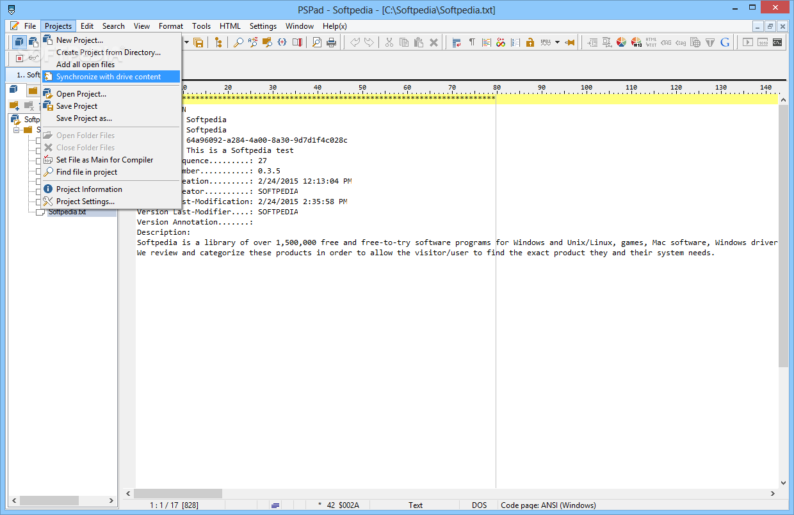Open hex editor 1010 icon
794x515 pixels.
(763, 42)
